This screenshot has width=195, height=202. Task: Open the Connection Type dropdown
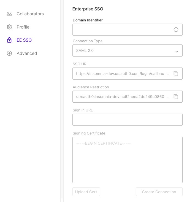(127, 50)
